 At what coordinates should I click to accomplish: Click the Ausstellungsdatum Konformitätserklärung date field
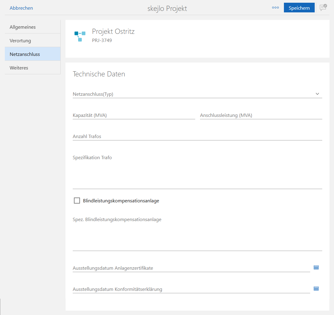pos(191,289)
